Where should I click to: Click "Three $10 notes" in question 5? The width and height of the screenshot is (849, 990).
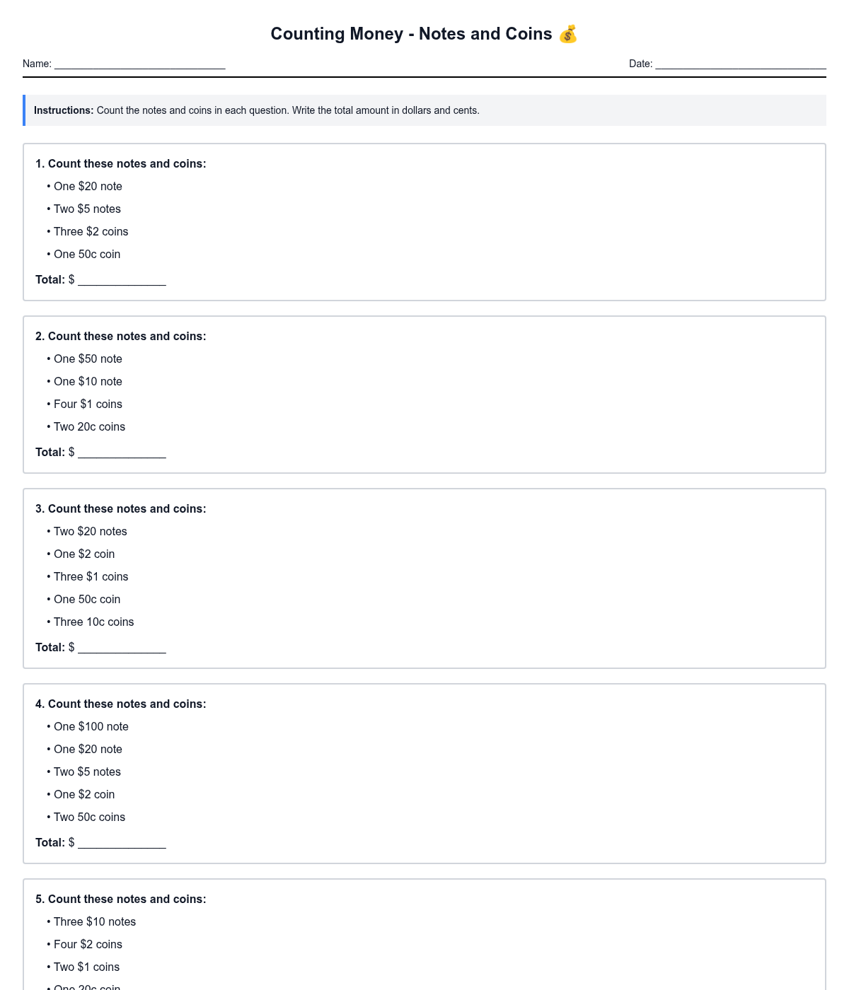click(x=95, y=922)
